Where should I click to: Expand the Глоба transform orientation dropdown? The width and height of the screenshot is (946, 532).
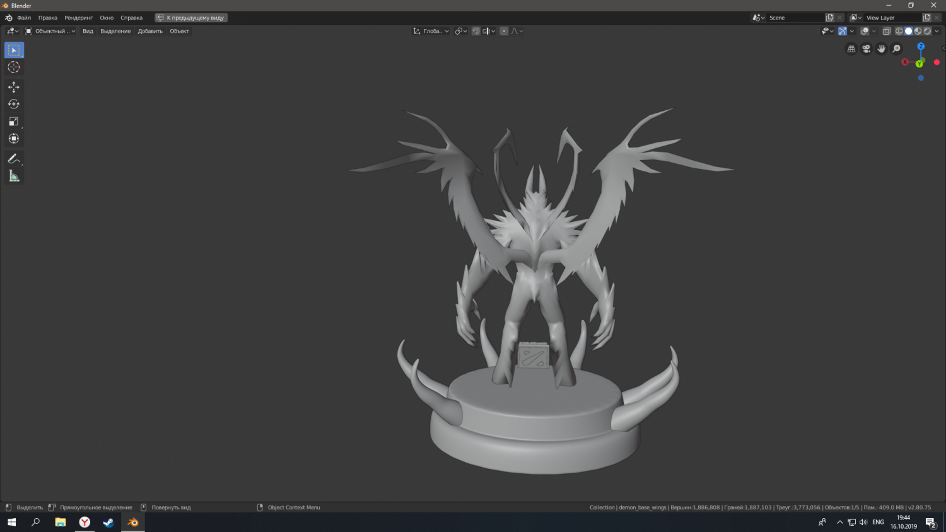[x=431, y=31]
